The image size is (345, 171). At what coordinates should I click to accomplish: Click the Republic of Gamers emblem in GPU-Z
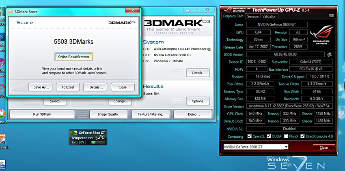321,35
